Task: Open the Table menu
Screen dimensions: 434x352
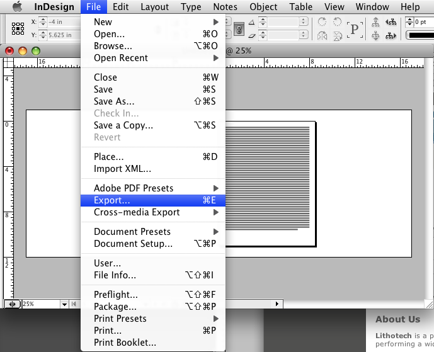Action: point(300,7)
